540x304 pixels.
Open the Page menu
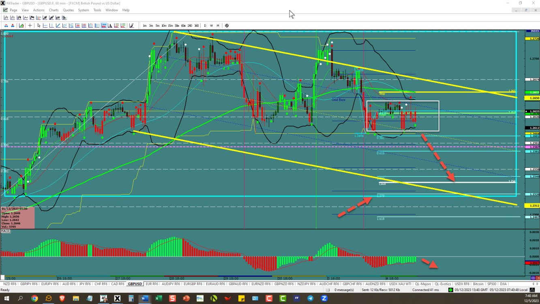click(13, 10)
